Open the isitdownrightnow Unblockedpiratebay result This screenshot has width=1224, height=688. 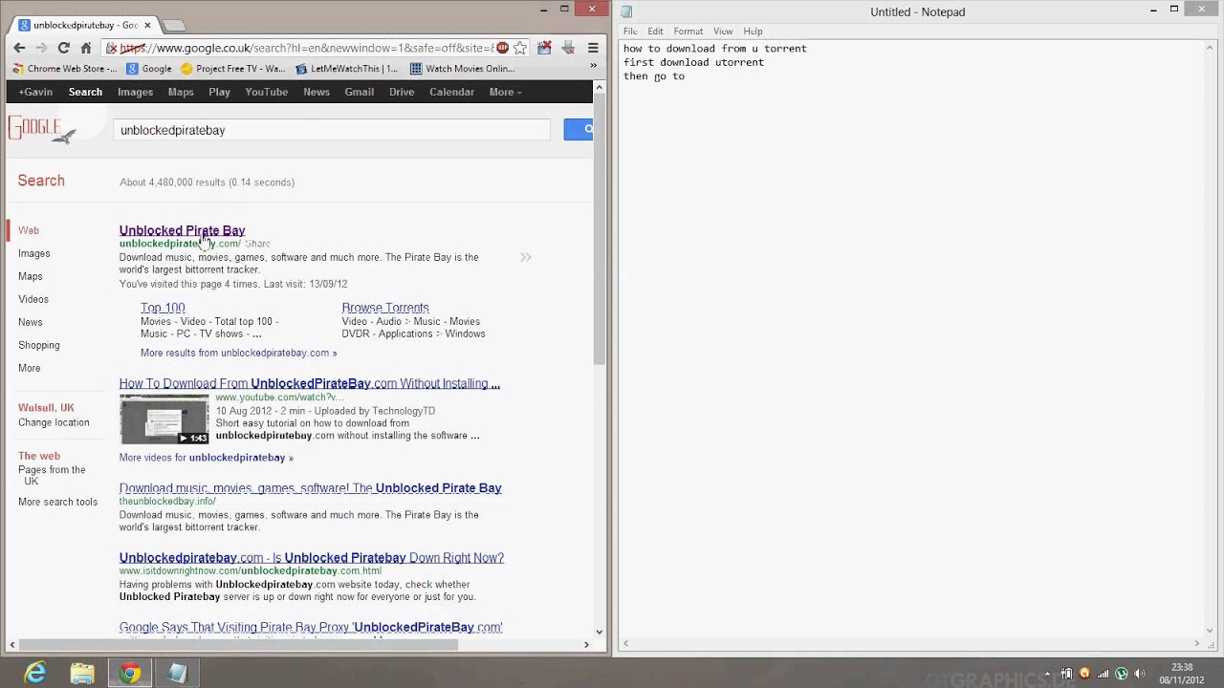pos(311,558)
